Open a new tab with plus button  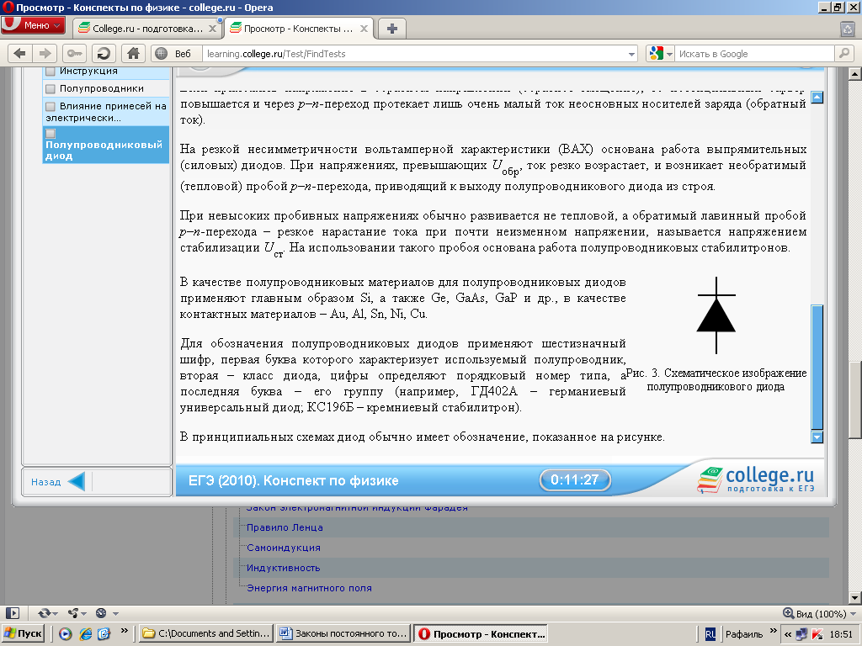(x=392, y=29)
